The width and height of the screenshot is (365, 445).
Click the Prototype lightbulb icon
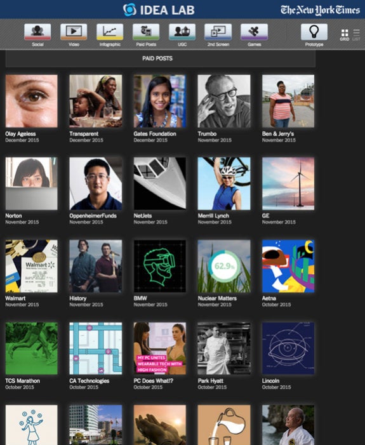tap(314, 32)
